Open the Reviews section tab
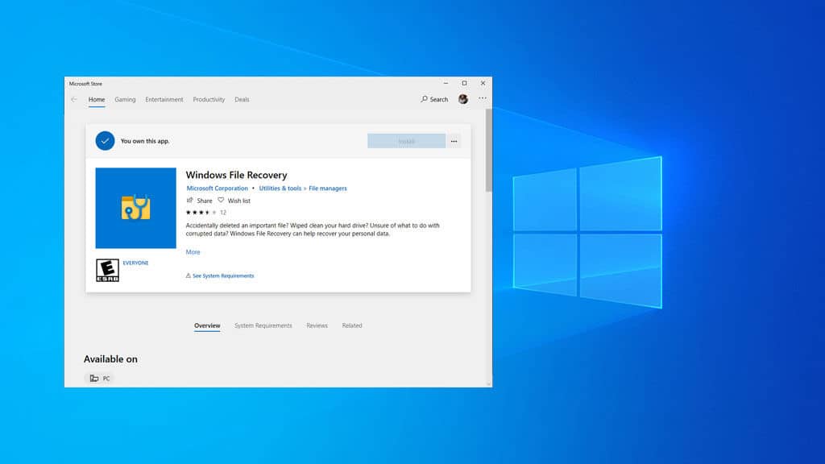The height and width of the screenshot is (464, 825). point(317,325)
